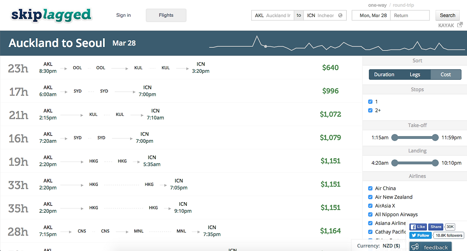This screenshot has width=467, height=251.
Task: Disable the '2+' stops filter
Action: 370,110
